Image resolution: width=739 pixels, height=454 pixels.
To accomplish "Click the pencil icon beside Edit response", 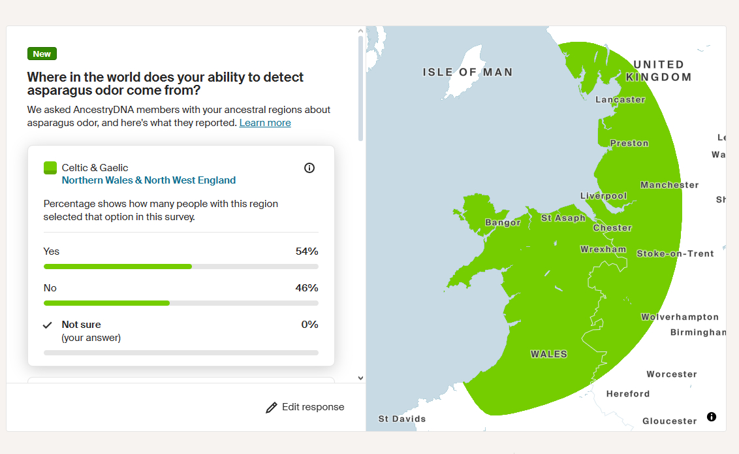I will click(272, 408).
